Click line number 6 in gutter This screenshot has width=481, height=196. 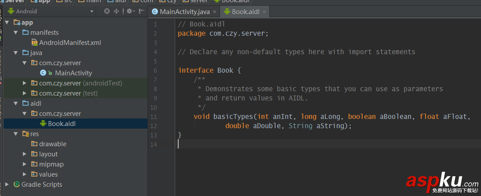pyautogui.click(x=155, y=70)
